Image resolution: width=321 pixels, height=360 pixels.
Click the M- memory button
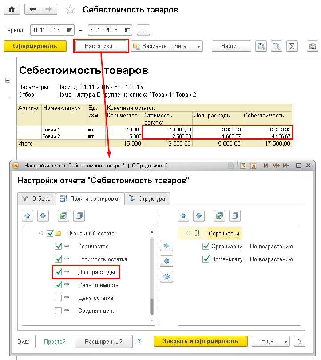coord(286,166)
